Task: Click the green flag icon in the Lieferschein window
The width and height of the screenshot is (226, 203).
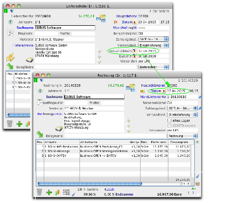Action: pos(6,11)
